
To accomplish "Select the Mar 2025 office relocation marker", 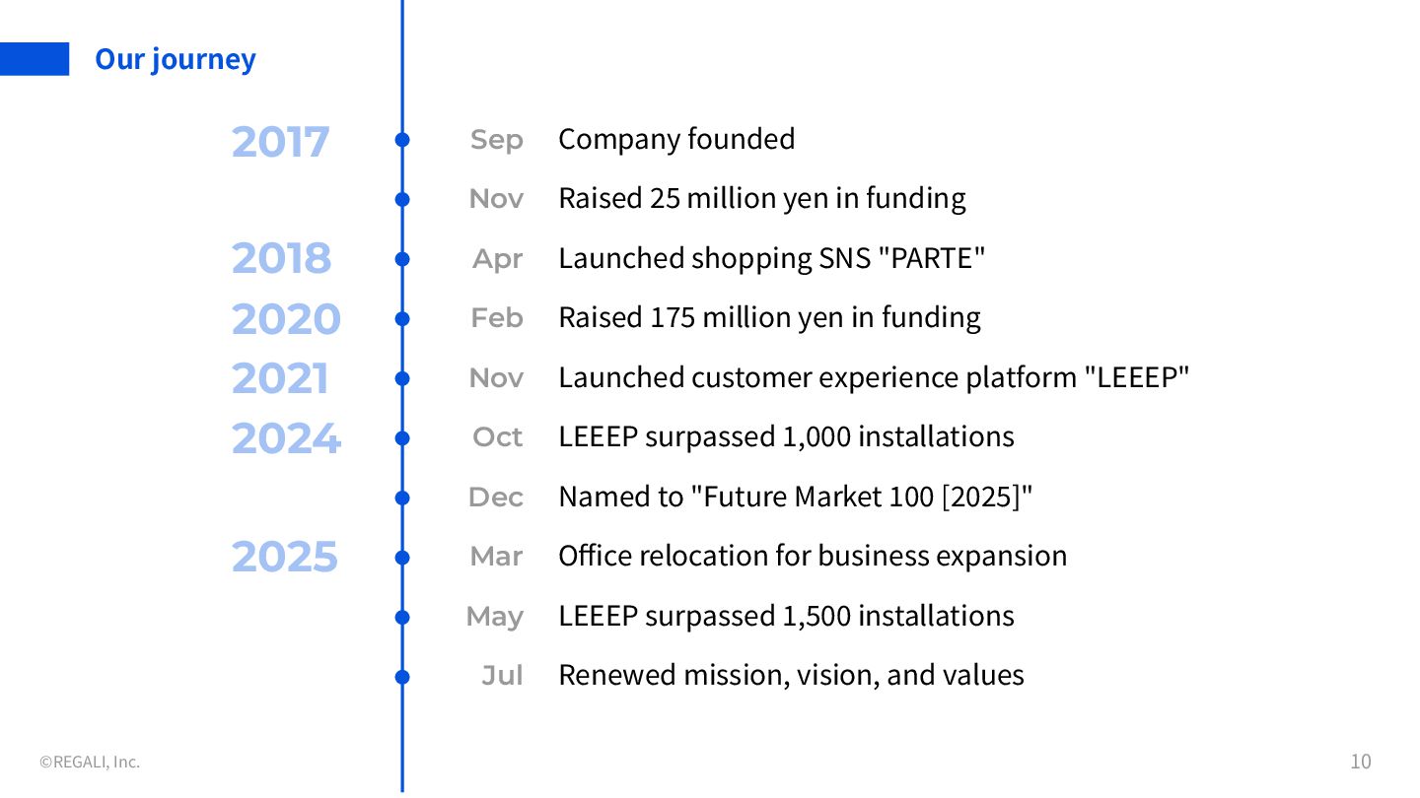I will 402,557.
